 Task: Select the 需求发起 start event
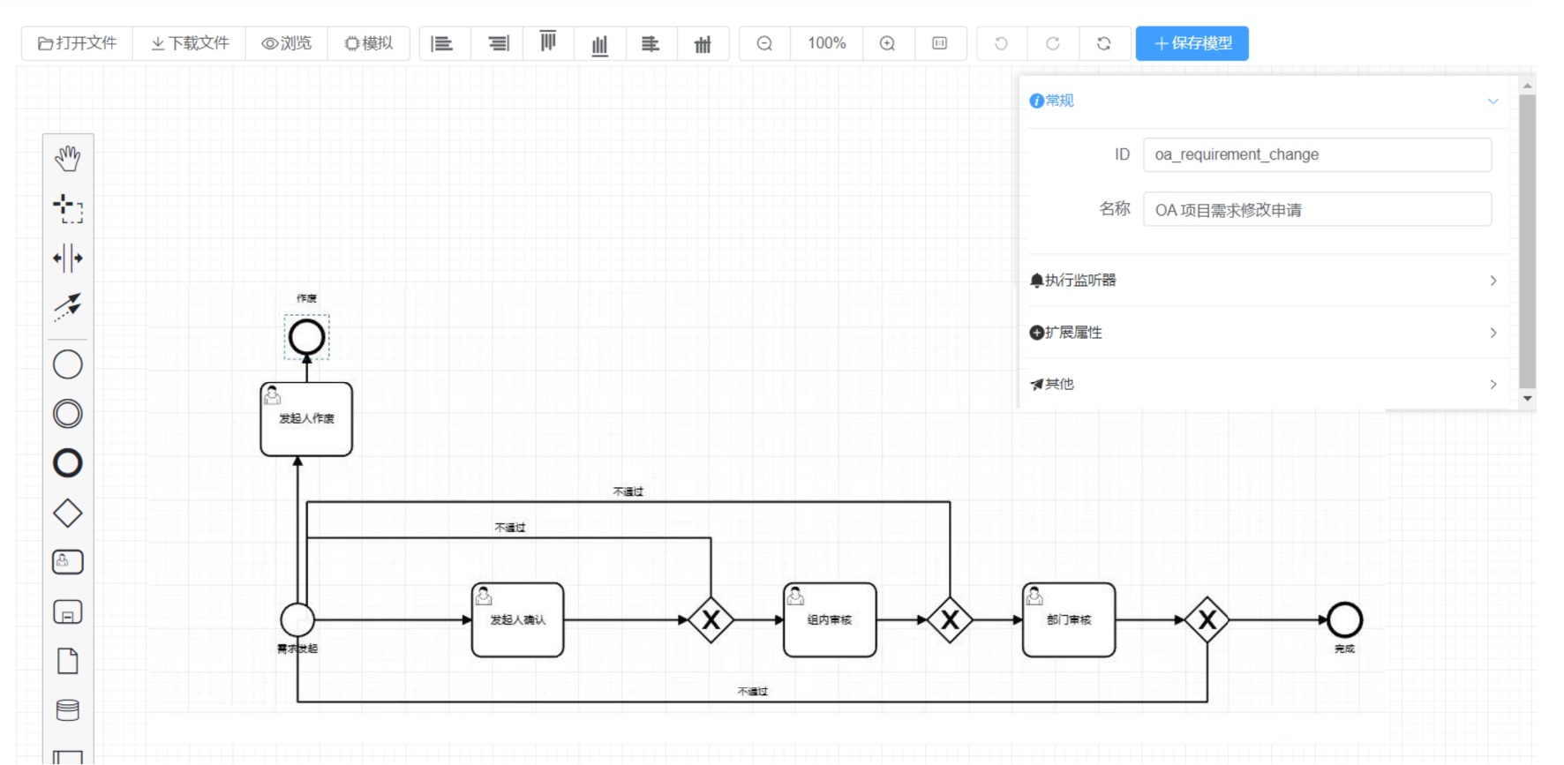click(297, 620)
